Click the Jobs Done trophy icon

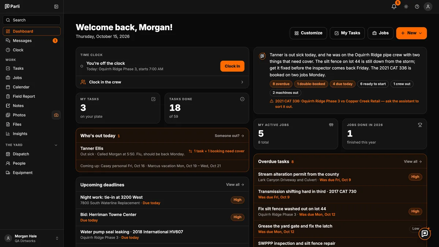420,125
